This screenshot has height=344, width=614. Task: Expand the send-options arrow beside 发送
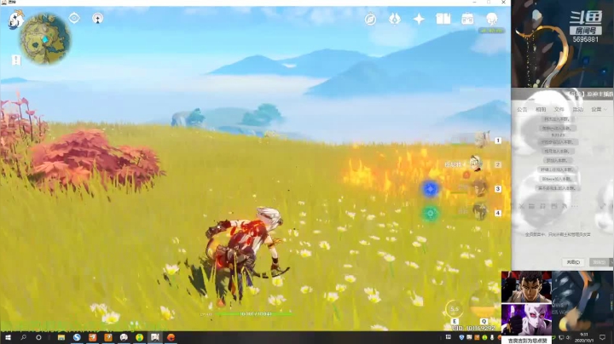[x=610, y=262]
